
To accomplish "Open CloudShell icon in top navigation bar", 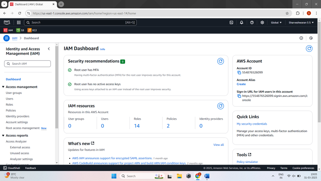I will [x=231, y=22].
